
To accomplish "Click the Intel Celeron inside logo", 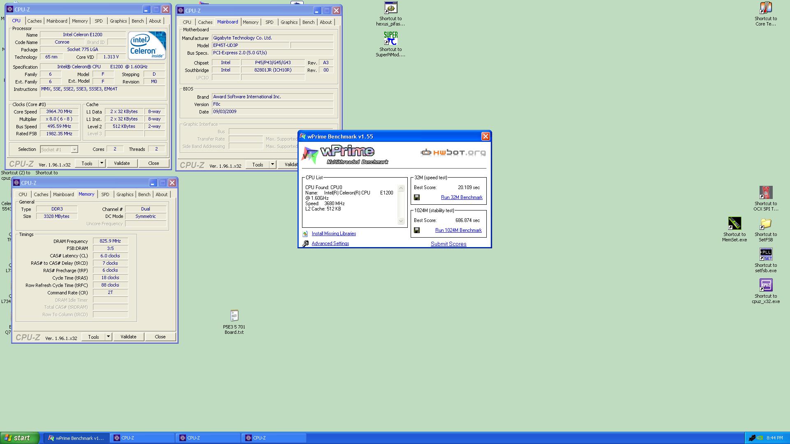I will 147,45.
